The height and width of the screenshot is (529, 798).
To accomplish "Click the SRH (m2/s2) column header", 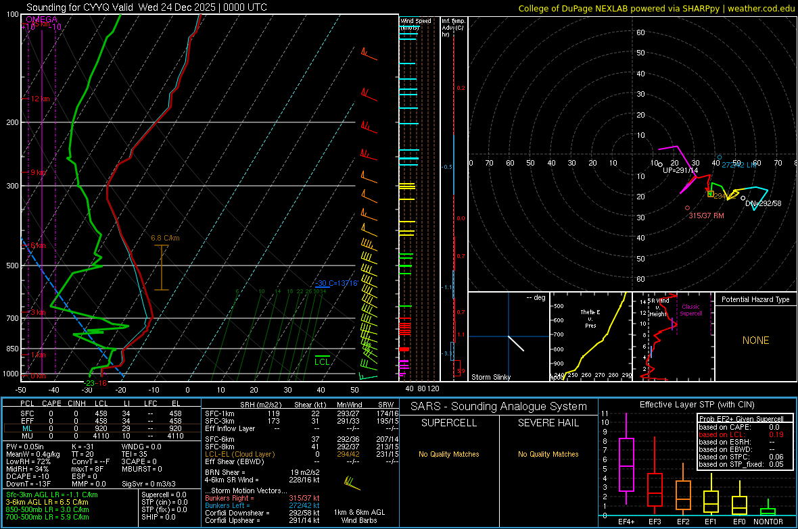I will tap(260, 405).
